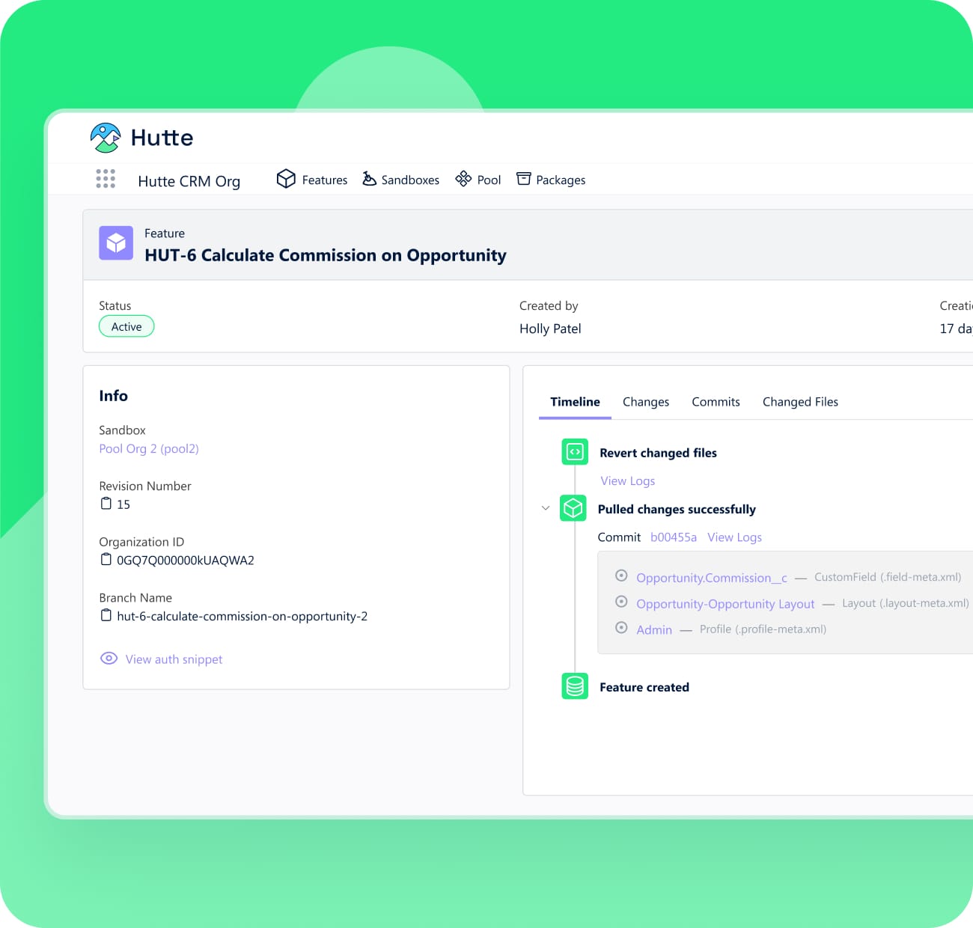Copy the Revision Number via clipboard icon
Viewport: 973px width, 928px height.
[x=106, y=504]
